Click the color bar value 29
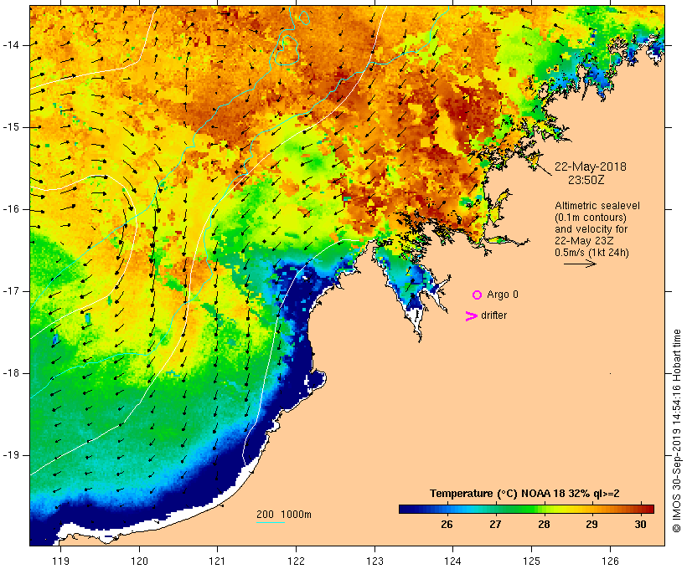 click(592, 525)
